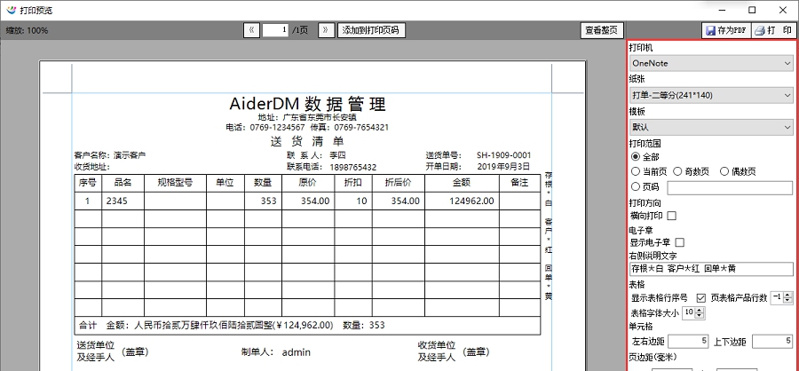The height and width of the screenshot is (371, 799).
Task: Open the paper size dropdown 打单-二等分
Action: click(x=711, y=95)
